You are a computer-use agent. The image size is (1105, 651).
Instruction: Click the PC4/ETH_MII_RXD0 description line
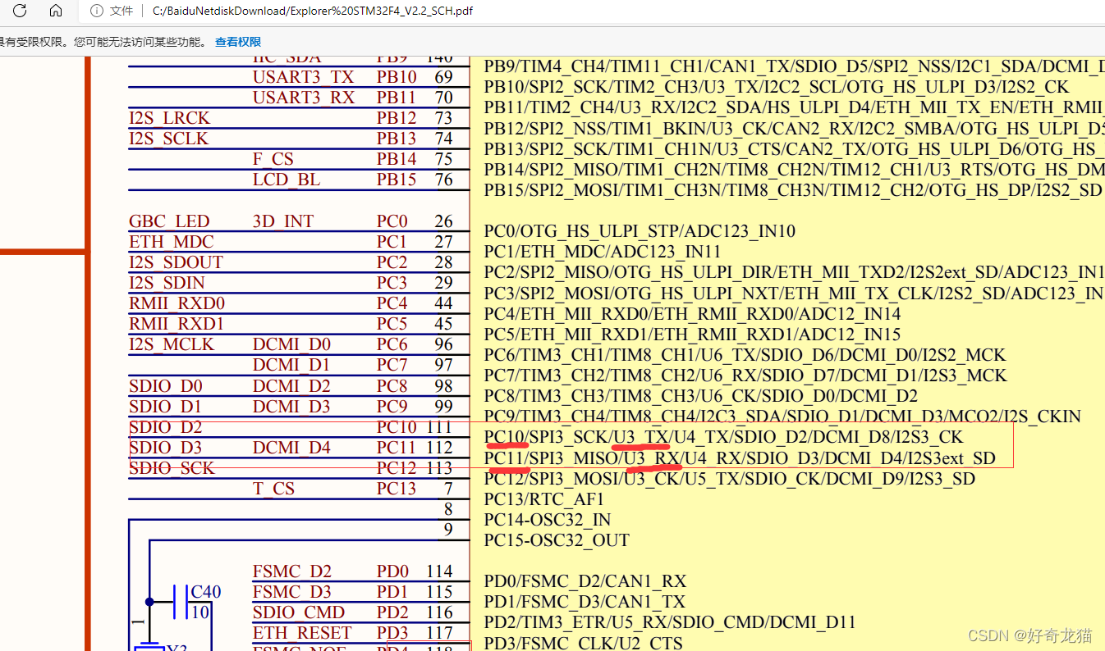[692, 314]
